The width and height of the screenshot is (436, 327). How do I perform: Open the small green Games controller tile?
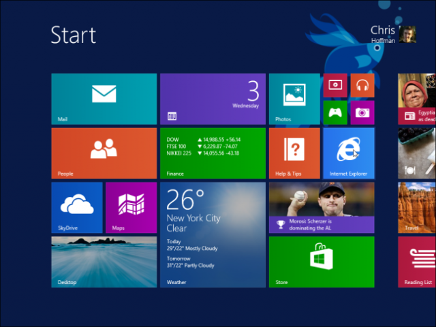pos(335,112)
